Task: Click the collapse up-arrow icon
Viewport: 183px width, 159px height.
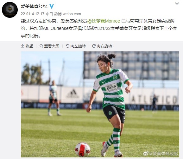Action: tap(22, 46)
